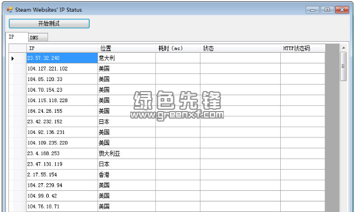This screenshot has width=354, height=212.
Task: Sort by the IP column header
Action: [62, 48]
